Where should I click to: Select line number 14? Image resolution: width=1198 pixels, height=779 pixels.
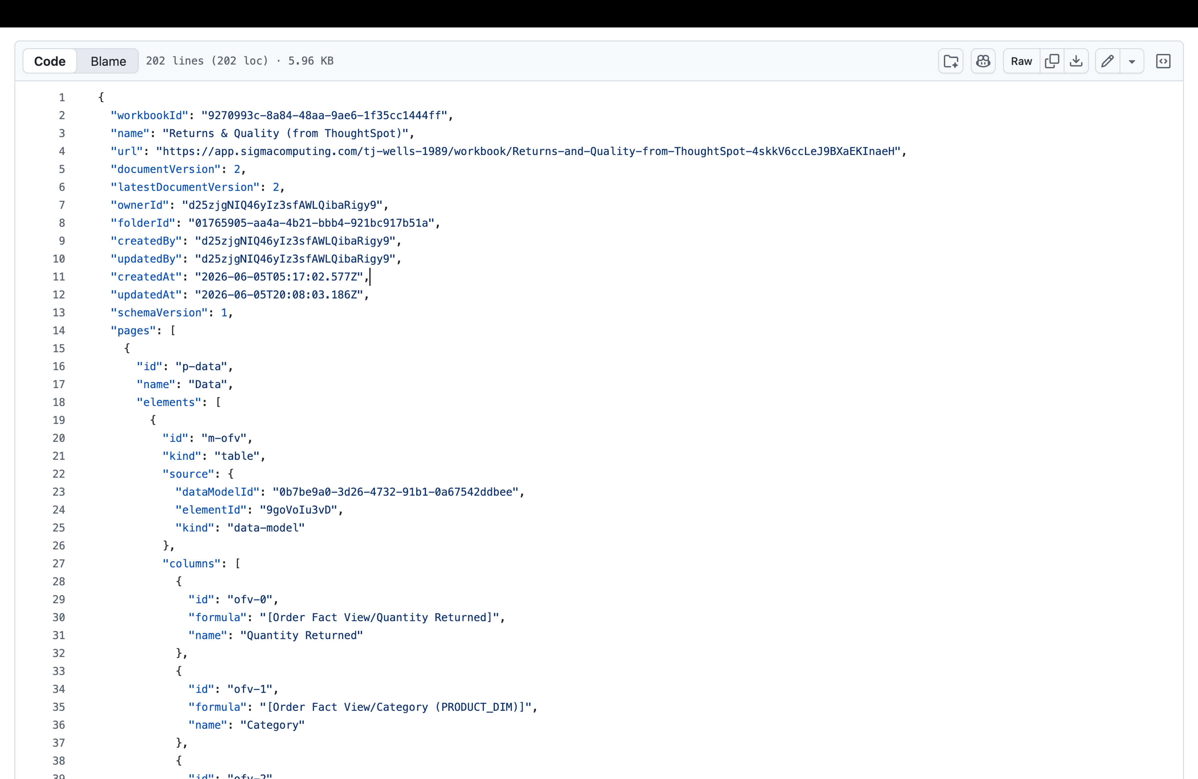59,331
